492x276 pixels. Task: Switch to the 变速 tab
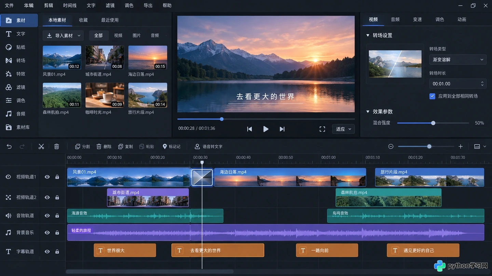tap(418, 19)
